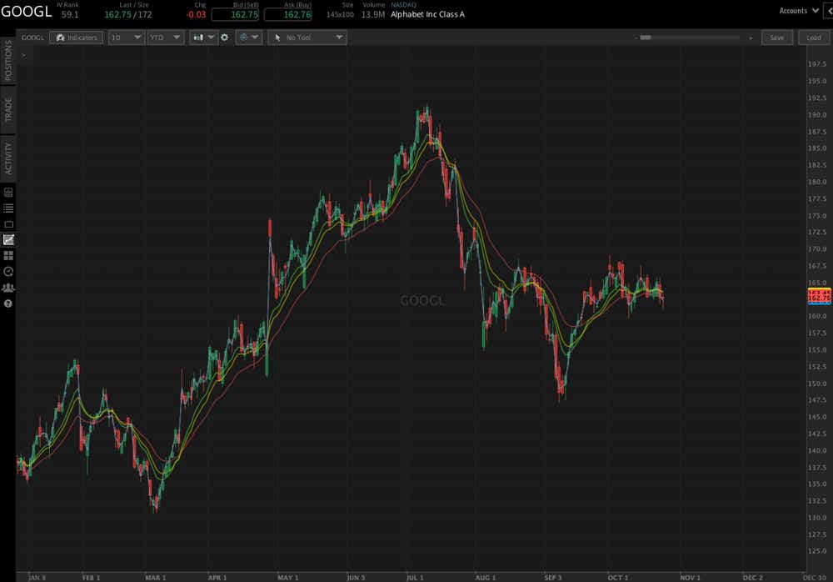
Task: Click the change value -0.03
Action: (x=196, y=14)
